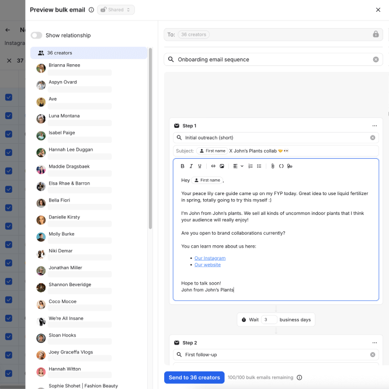Screen dimensions: 389x389
Task: Select creator Sloan Hooks
Action: [89, 338]
